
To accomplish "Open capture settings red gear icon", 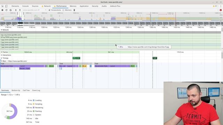I will (221, 10).
